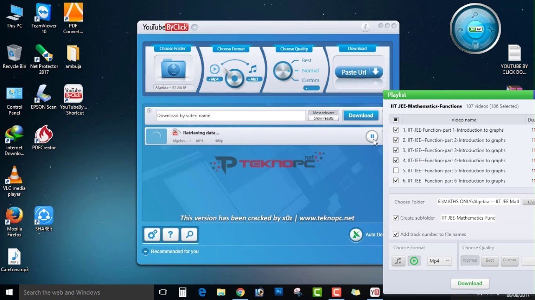Uncheck video 1 IIT-JEE-Function-part 1
This screenshot has width=535, height=300.
[x=396, y=130]
